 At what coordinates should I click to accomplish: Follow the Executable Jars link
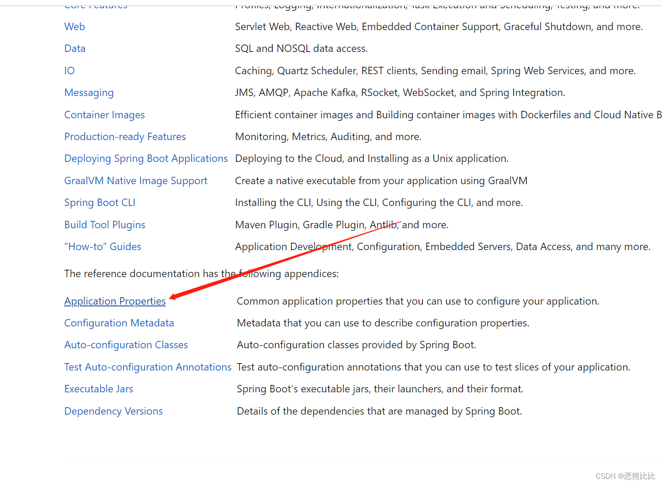point(99,389)
